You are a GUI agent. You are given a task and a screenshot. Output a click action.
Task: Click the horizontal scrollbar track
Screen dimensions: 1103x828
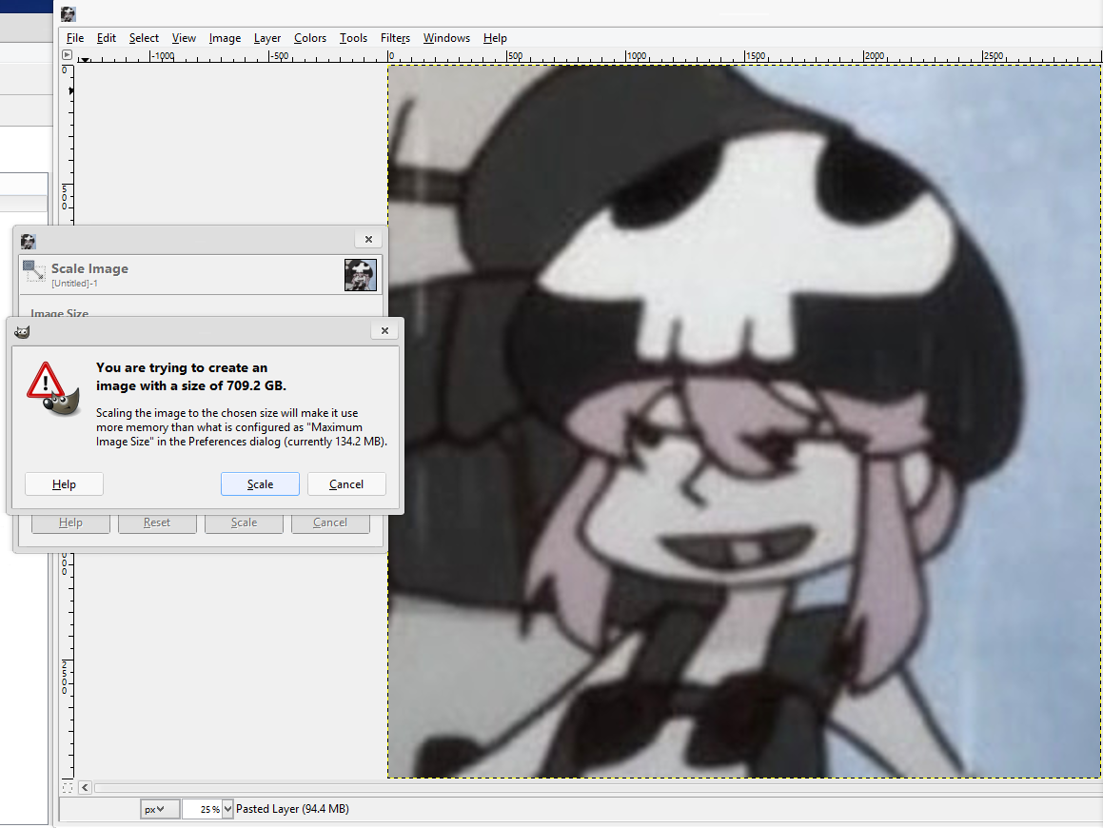[x=598, y=788]
